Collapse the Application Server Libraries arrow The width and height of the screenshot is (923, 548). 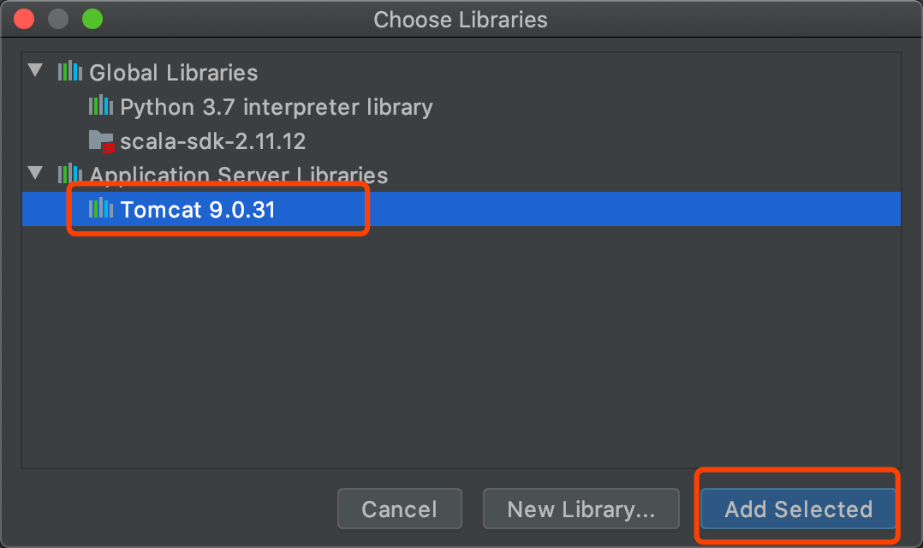pyautogui.click(x=35, y=173)
